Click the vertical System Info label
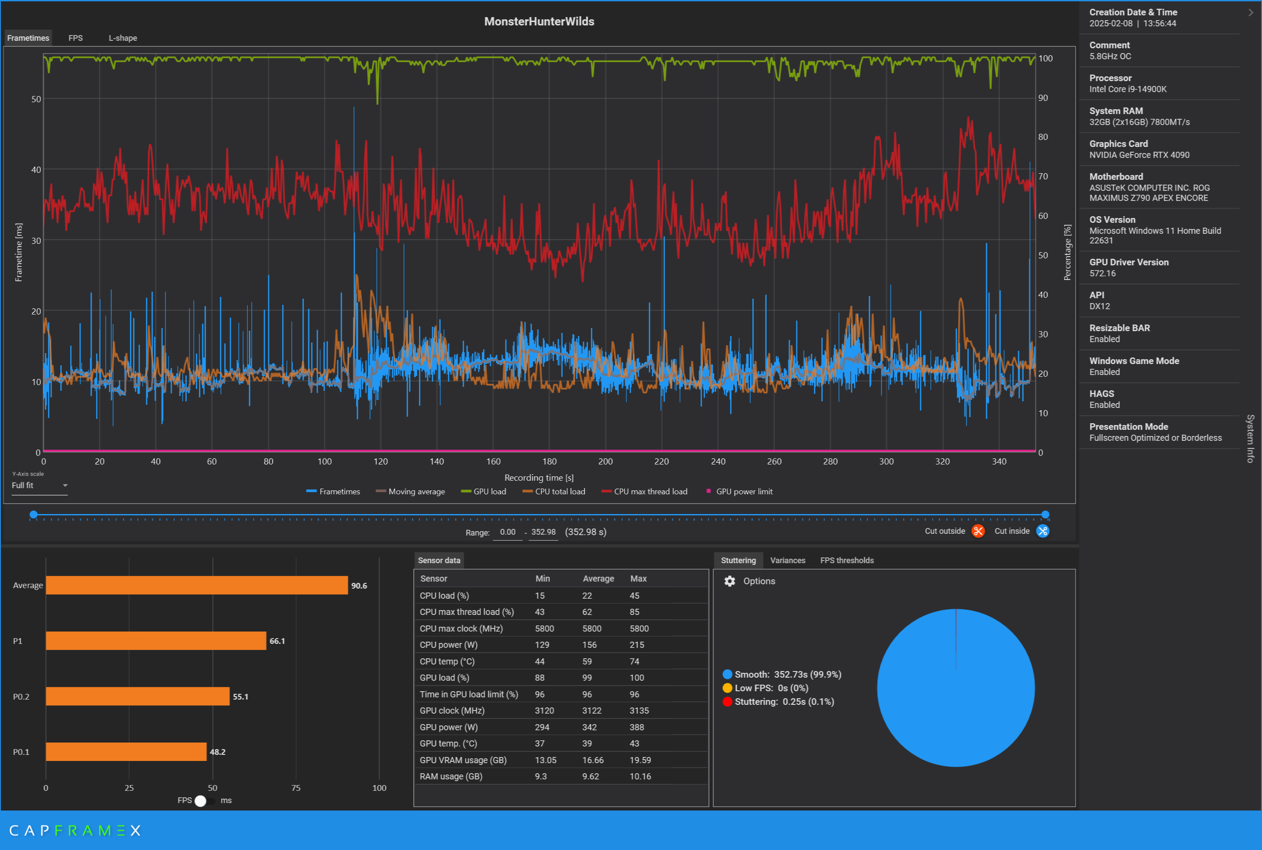 click(x=1250, y=438)
